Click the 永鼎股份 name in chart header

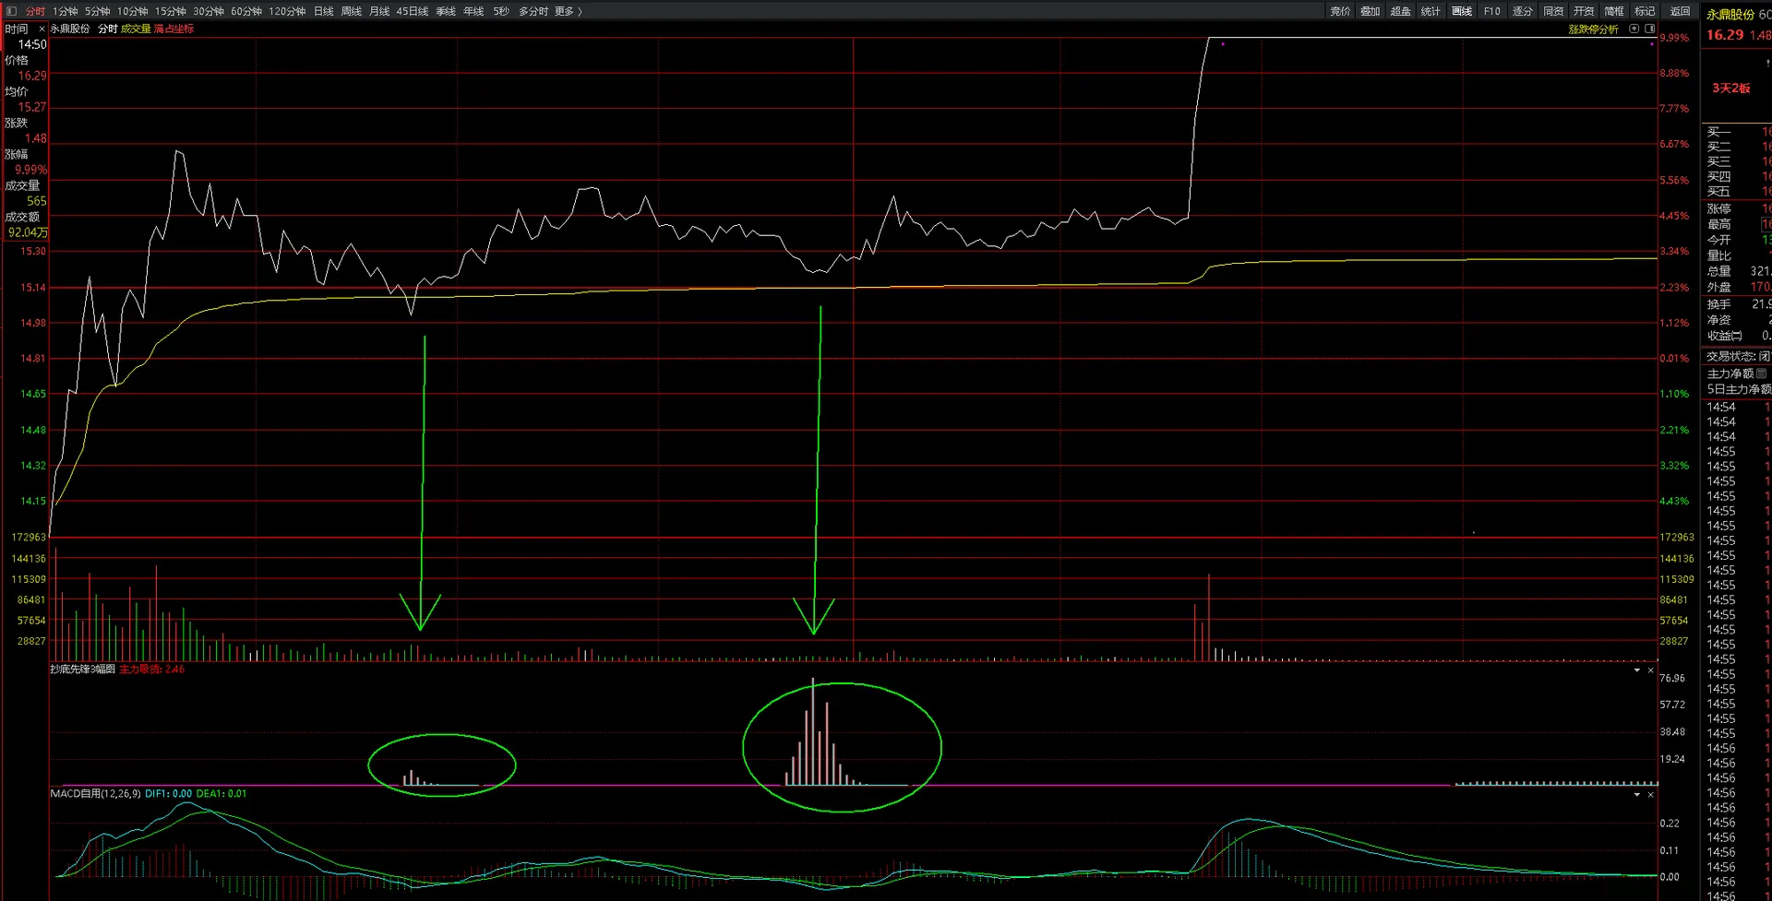[x=70, y=30]
